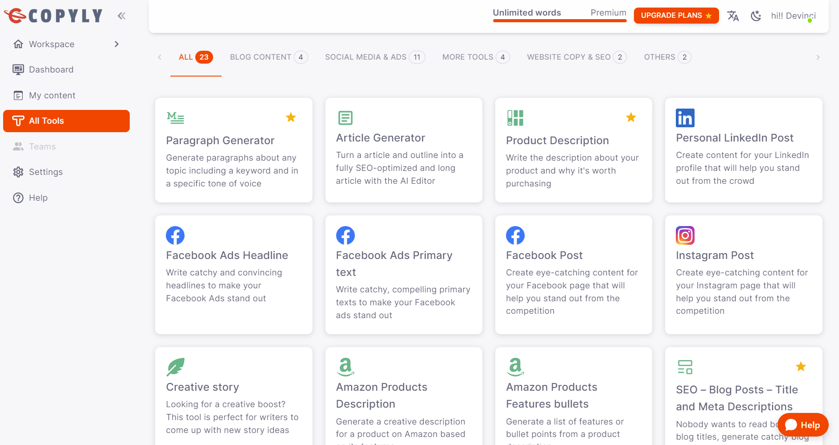Toggle favorite star on Product Description
This screenshot has height=445, width=839.
click(x=631, y=117)
